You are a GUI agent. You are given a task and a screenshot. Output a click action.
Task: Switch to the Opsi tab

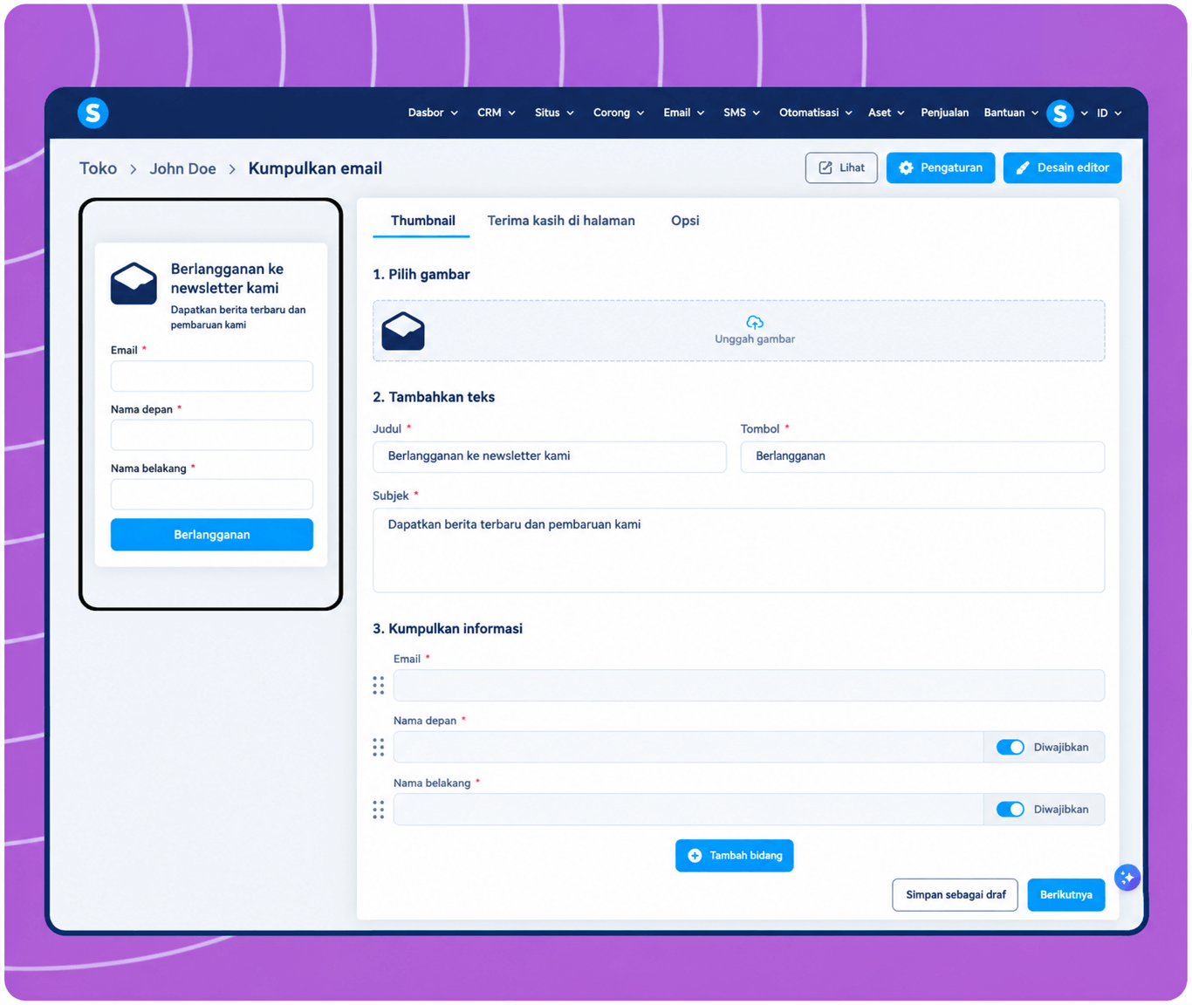685,221
